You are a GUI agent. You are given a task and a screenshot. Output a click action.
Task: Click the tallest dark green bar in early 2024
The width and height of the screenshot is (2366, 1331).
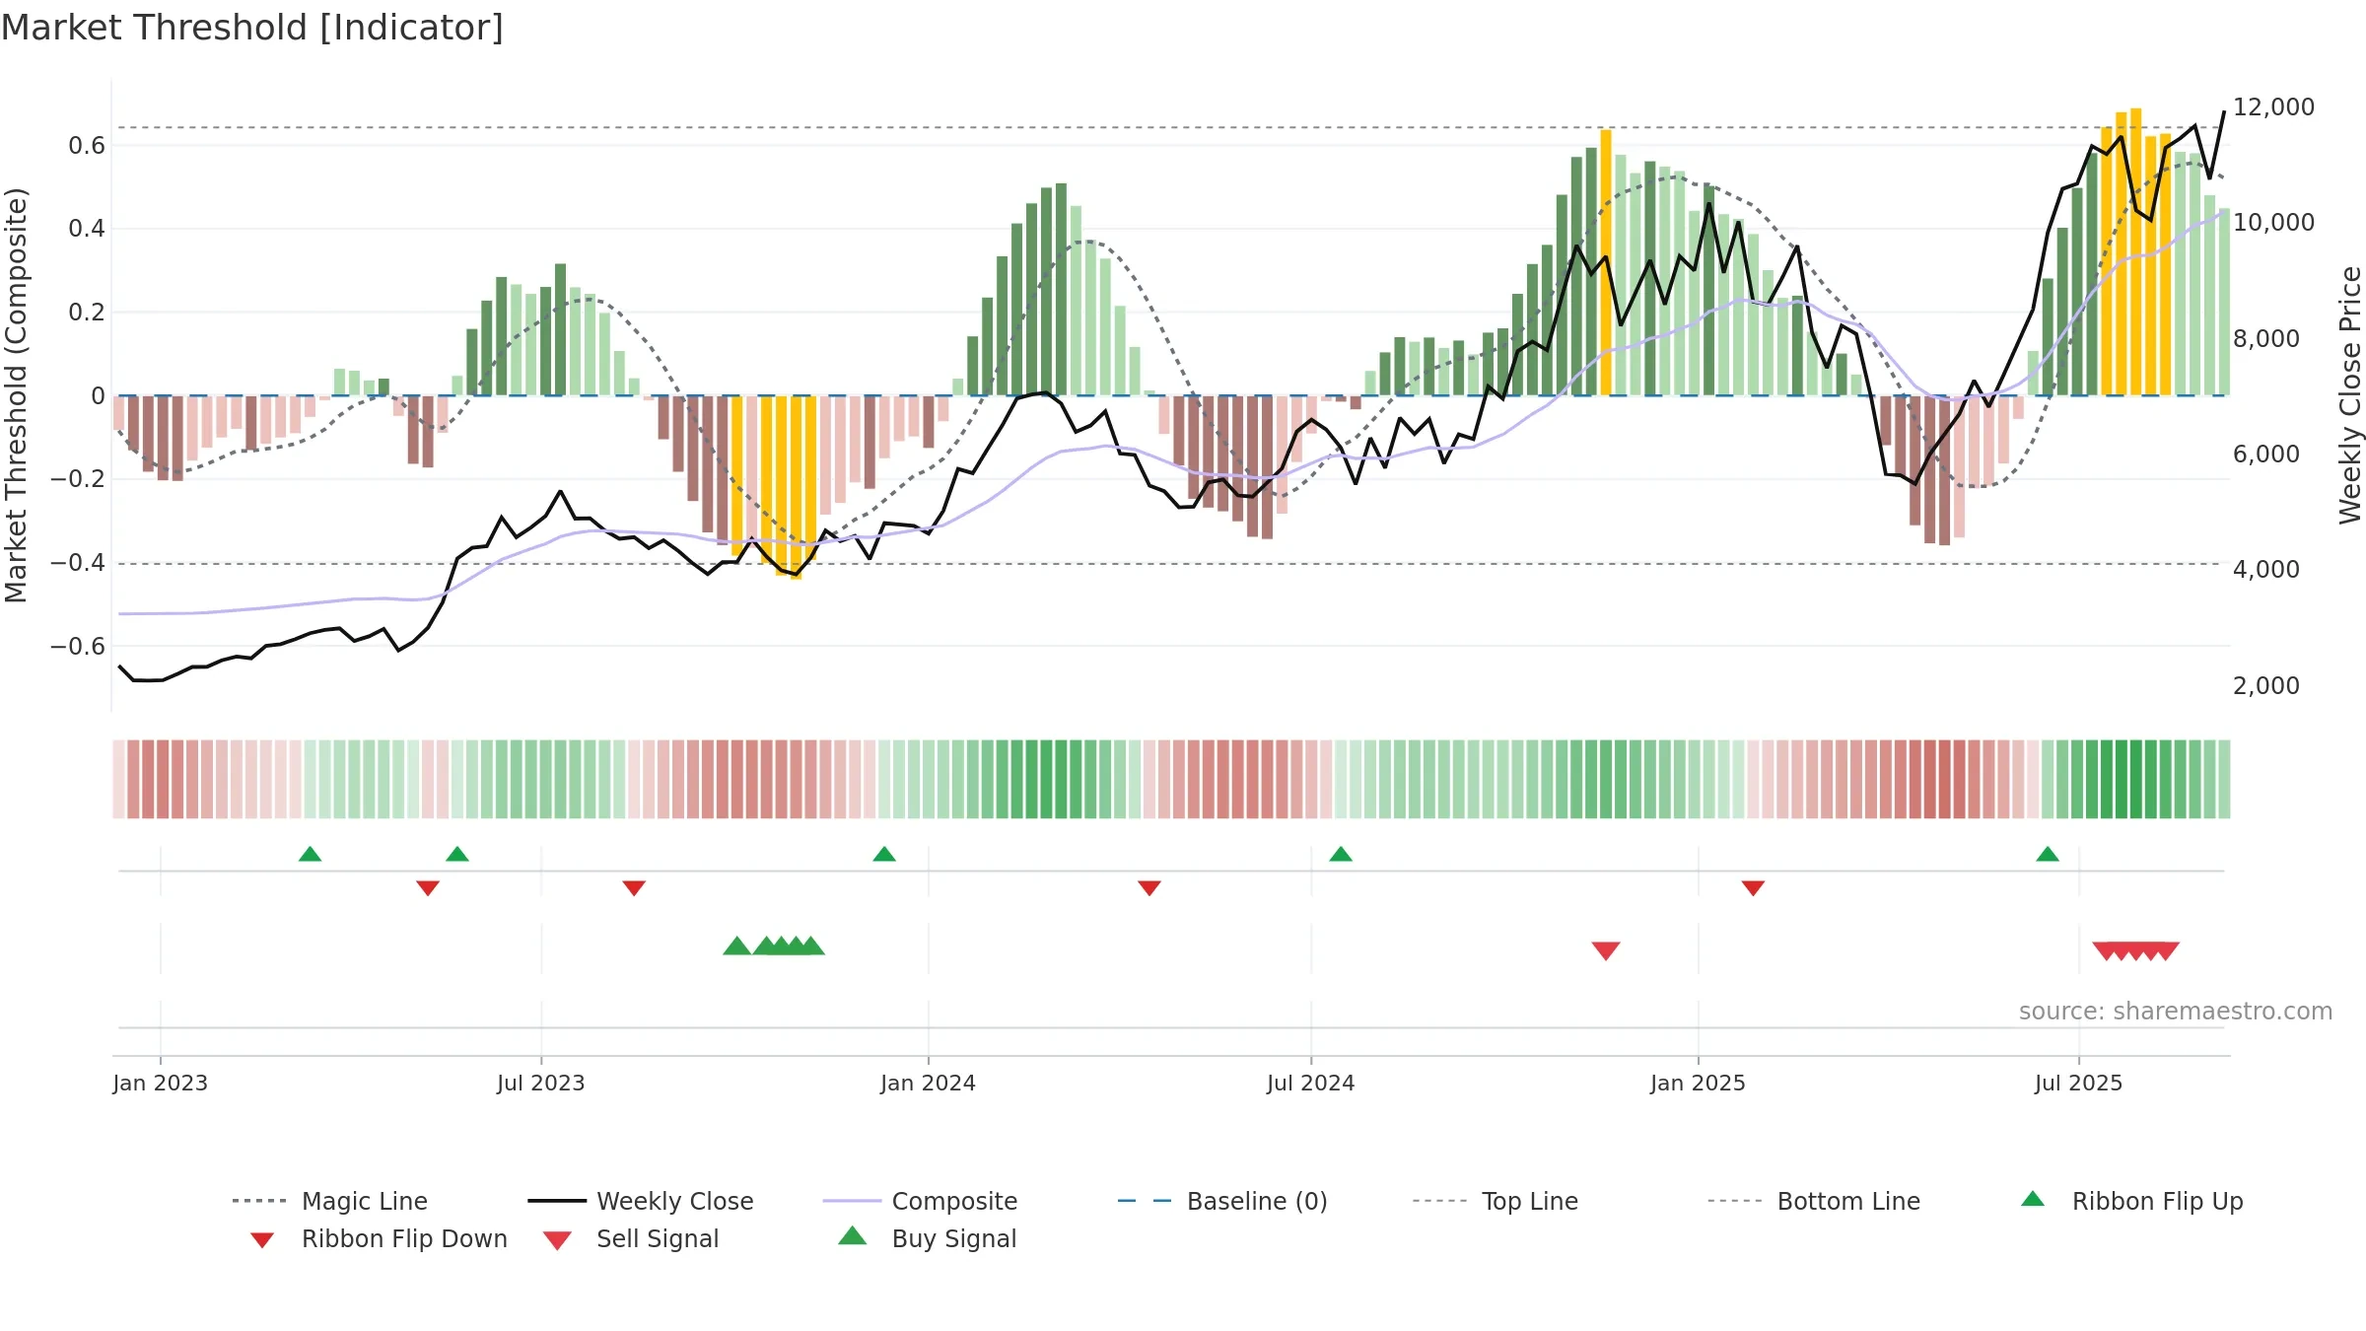pos(1061,289)
